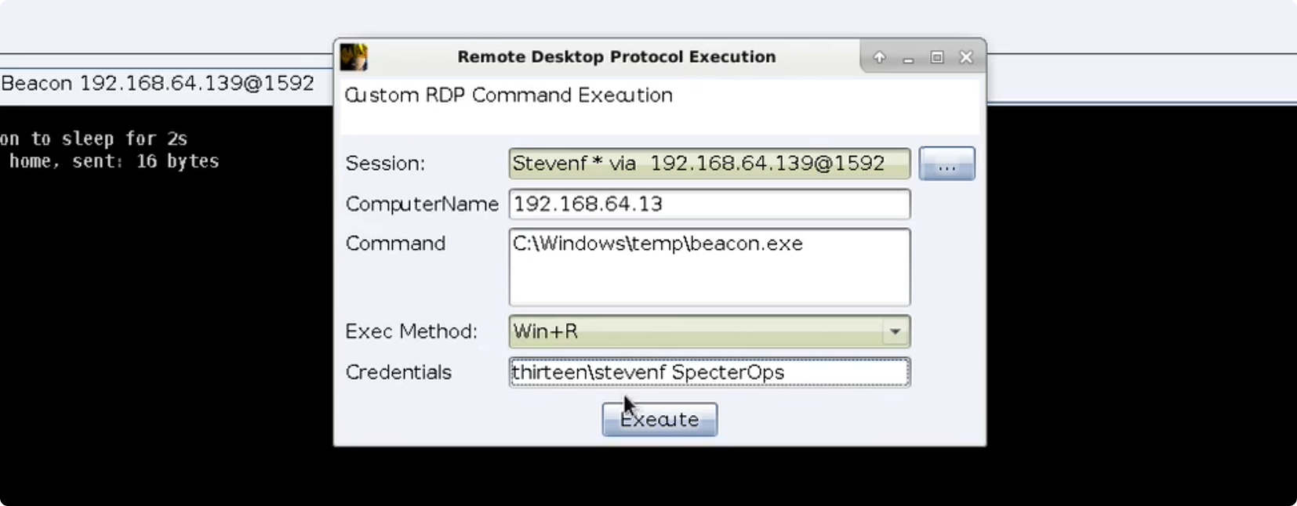Minimize the RDP Execution dialog
Viewport: 1297px width, 506px height.
coord(908,58)
